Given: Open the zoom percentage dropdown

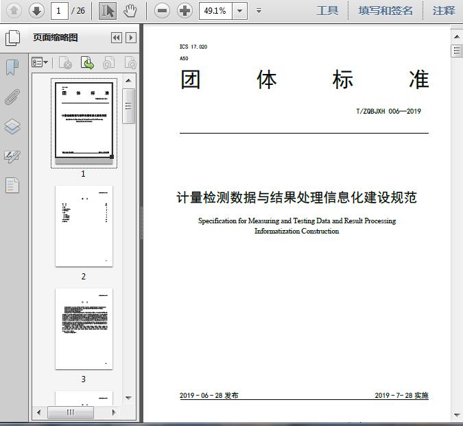Looking at the screenshot, I should [x=239, y=10].
